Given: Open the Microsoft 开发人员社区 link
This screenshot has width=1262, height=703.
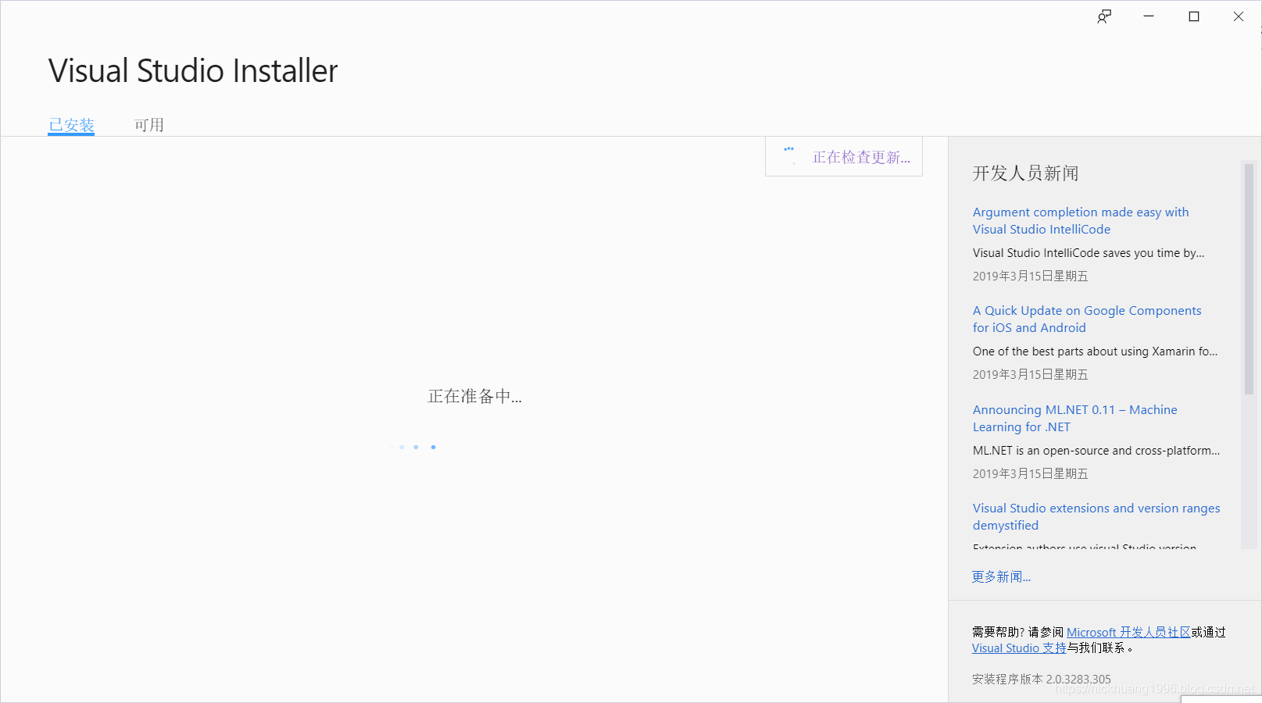Looking at the screenshot, I should click(1126, 632).
